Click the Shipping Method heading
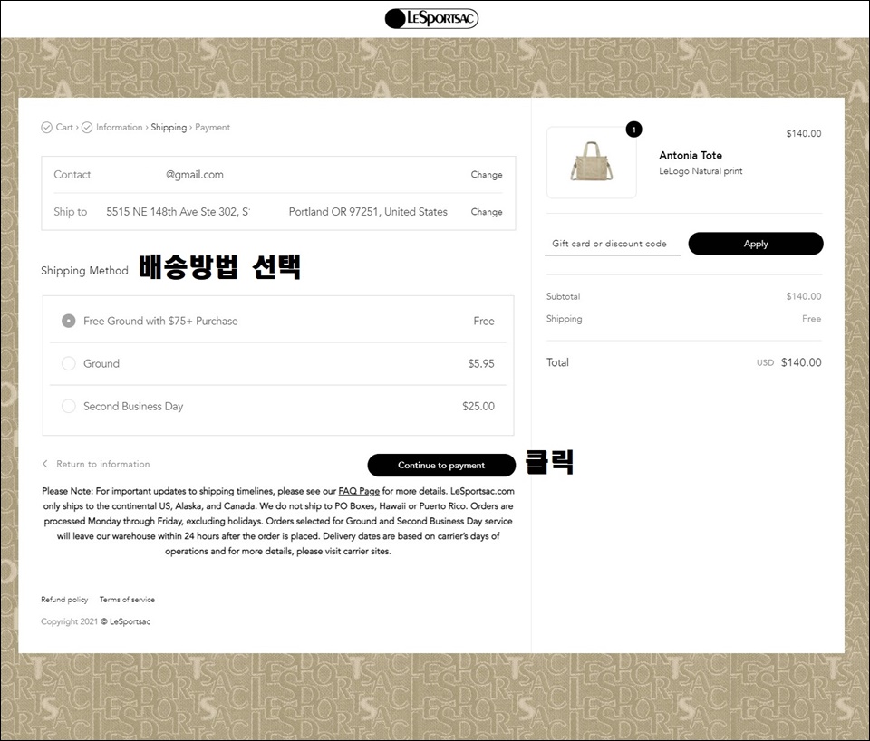This screenshot has height=741, width=870. tap(84, 271)
